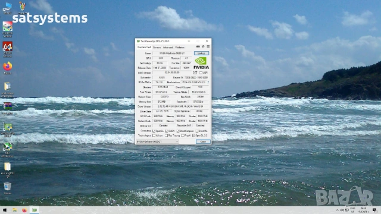Click the Release Date value field
Screen dimensions: 381x214
pos(160,68)
